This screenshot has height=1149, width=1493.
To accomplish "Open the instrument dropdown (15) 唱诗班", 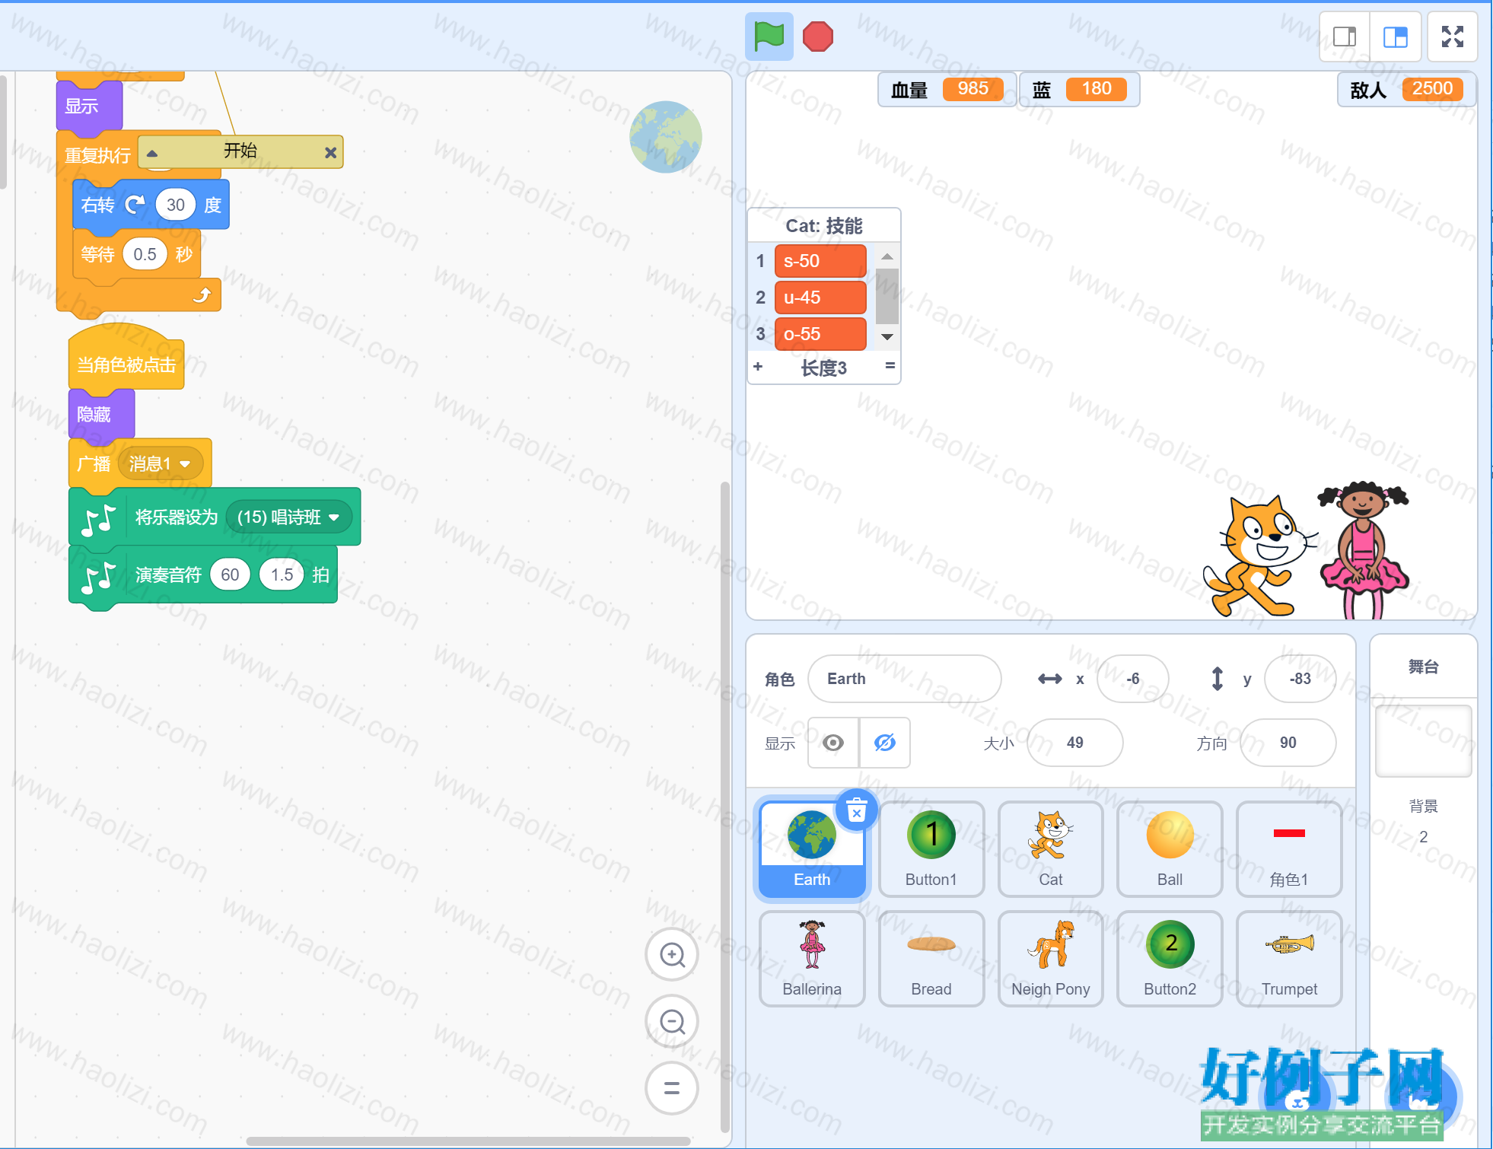I will (x=288, y=517).
